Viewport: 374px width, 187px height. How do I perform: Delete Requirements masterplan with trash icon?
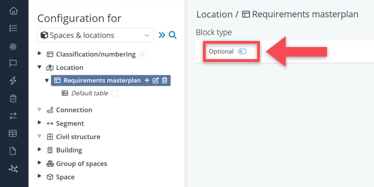pyautogui.click(x=165, y=80)
